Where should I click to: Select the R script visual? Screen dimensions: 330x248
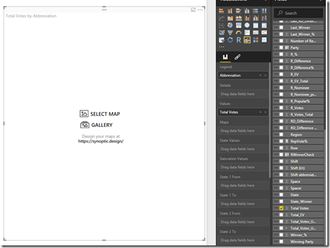[x=238, y=40]
